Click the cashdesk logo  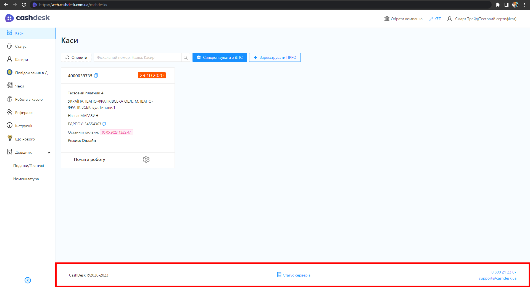pos(27,18)
